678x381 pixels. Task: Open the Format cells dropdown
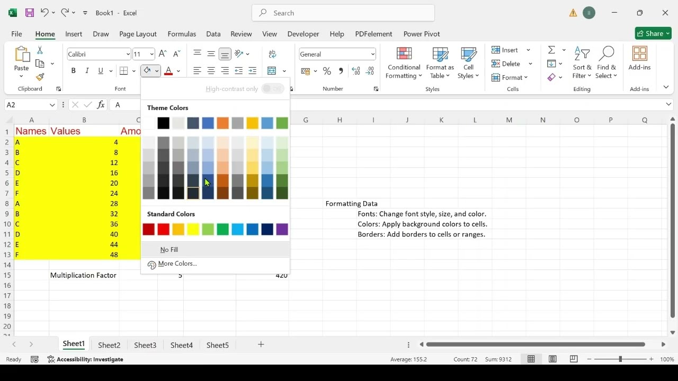tap(510, 78)
